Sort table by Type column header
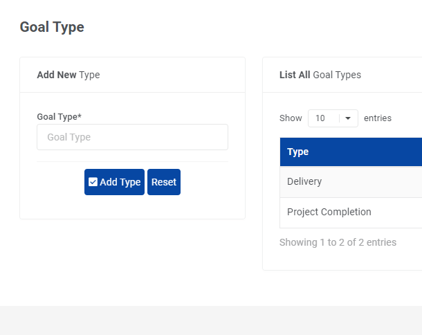422x335 pixels. click(x=298, y=152)
